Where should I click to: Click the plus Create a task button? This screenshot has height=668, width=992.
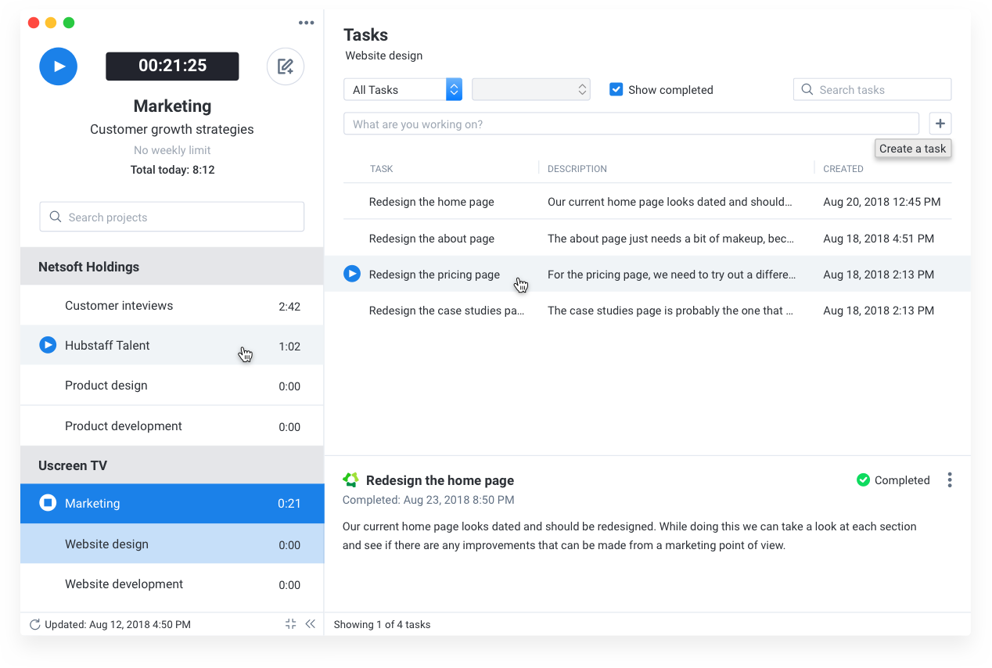(x=940, y=124)
